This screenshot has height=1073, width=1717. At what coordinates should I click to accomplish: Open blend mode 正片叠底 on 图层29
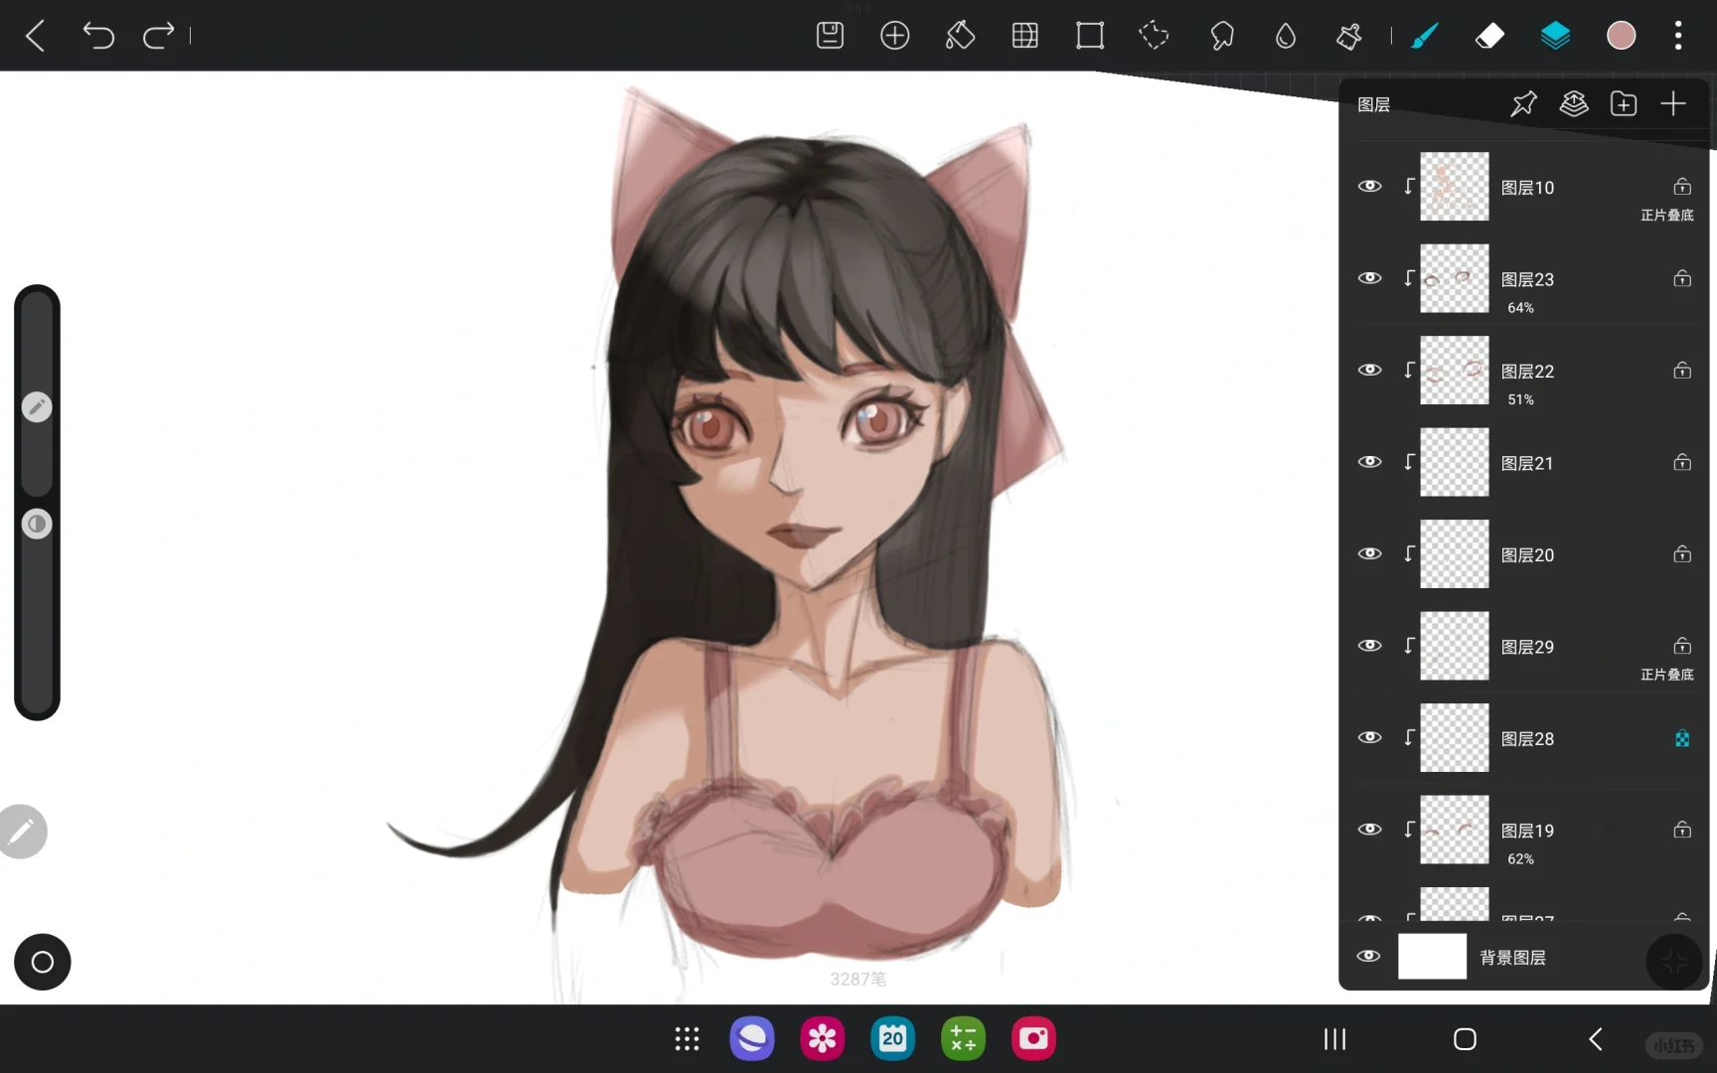[x=1666, y=675]
